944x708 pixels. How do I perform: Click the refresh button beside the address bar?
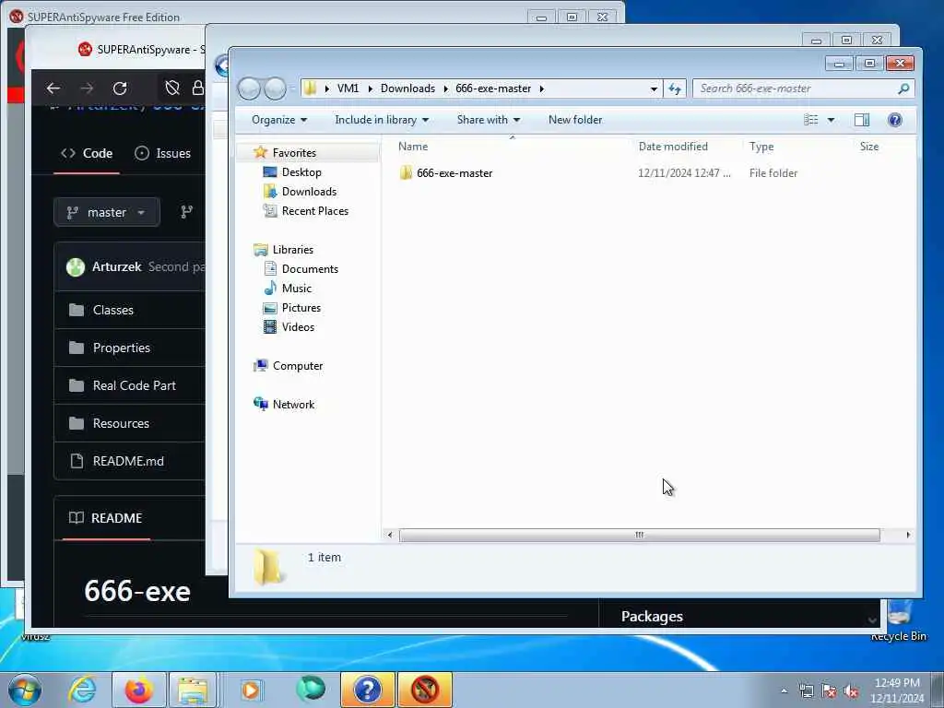tap(674, 89)
